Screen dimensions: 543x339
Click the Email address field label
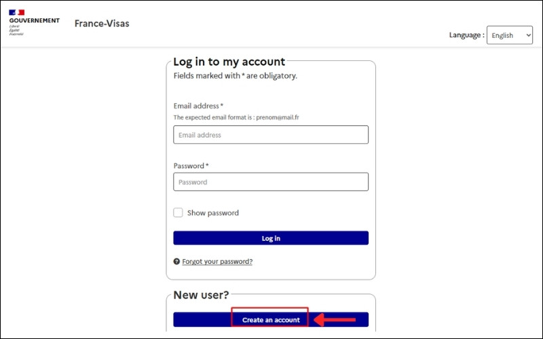[197, 106]
